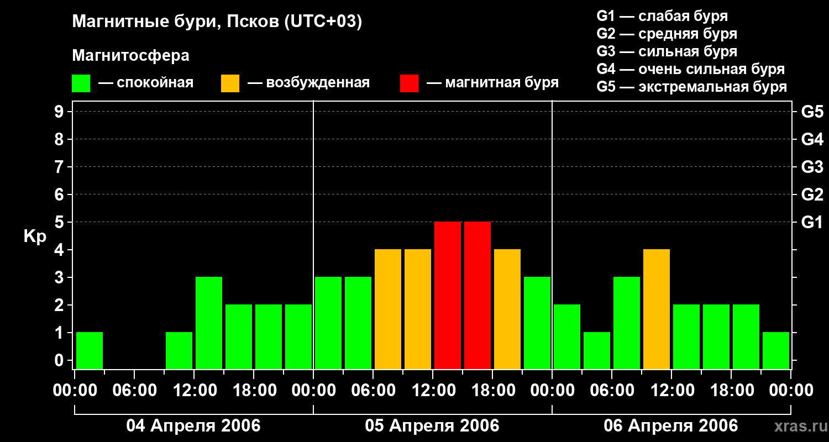Click the '05 Апреля 2006' date label
The height and width of the screenshot is (442, 829).
(x=432, y=425)
